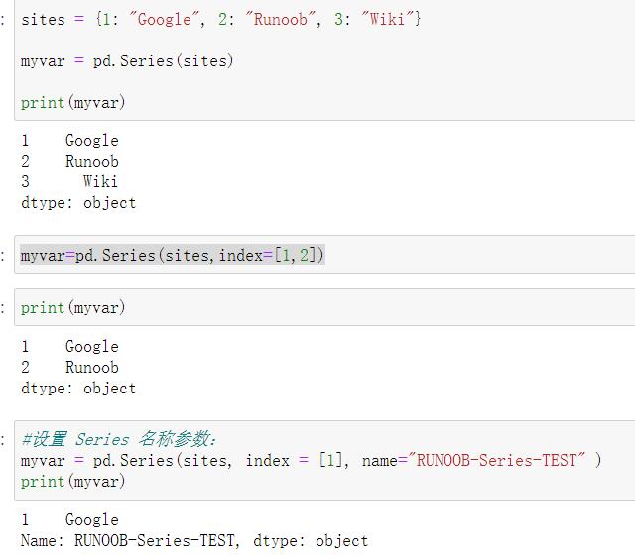This screenshot has height=560, width=635.
Task: Place cursor on myvar = pd.Series(sites) line
Action: tap(127, 60)
